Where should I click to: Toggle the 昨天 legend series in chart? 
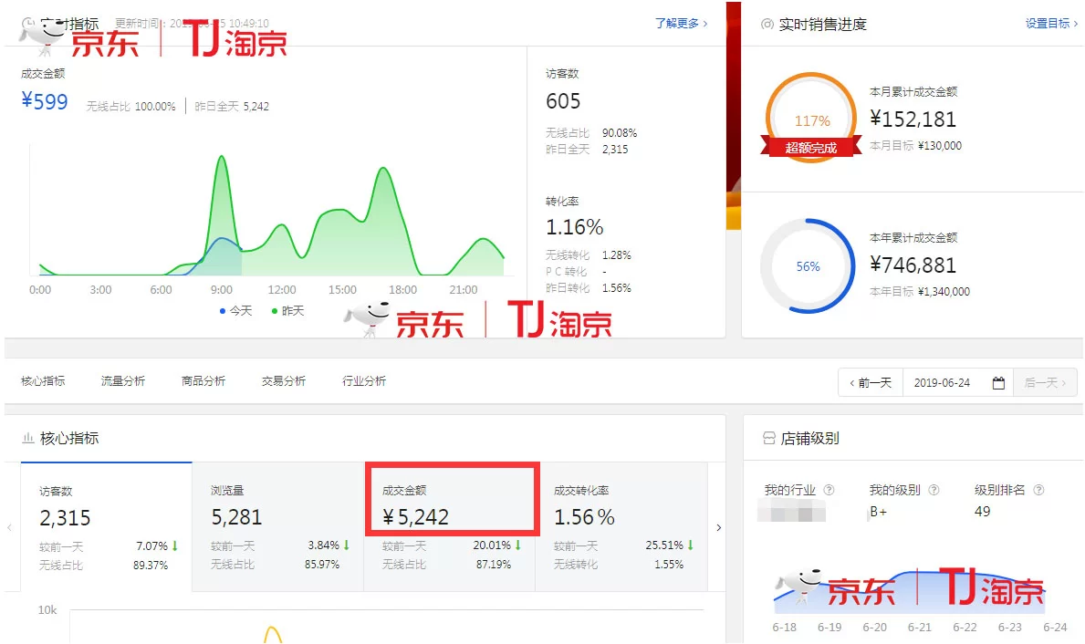pos(287,311)
